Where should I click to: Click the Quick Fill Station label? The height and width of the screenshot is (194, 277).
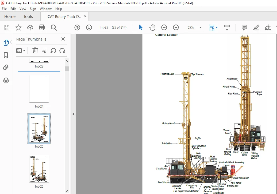(x=241, y=178)
